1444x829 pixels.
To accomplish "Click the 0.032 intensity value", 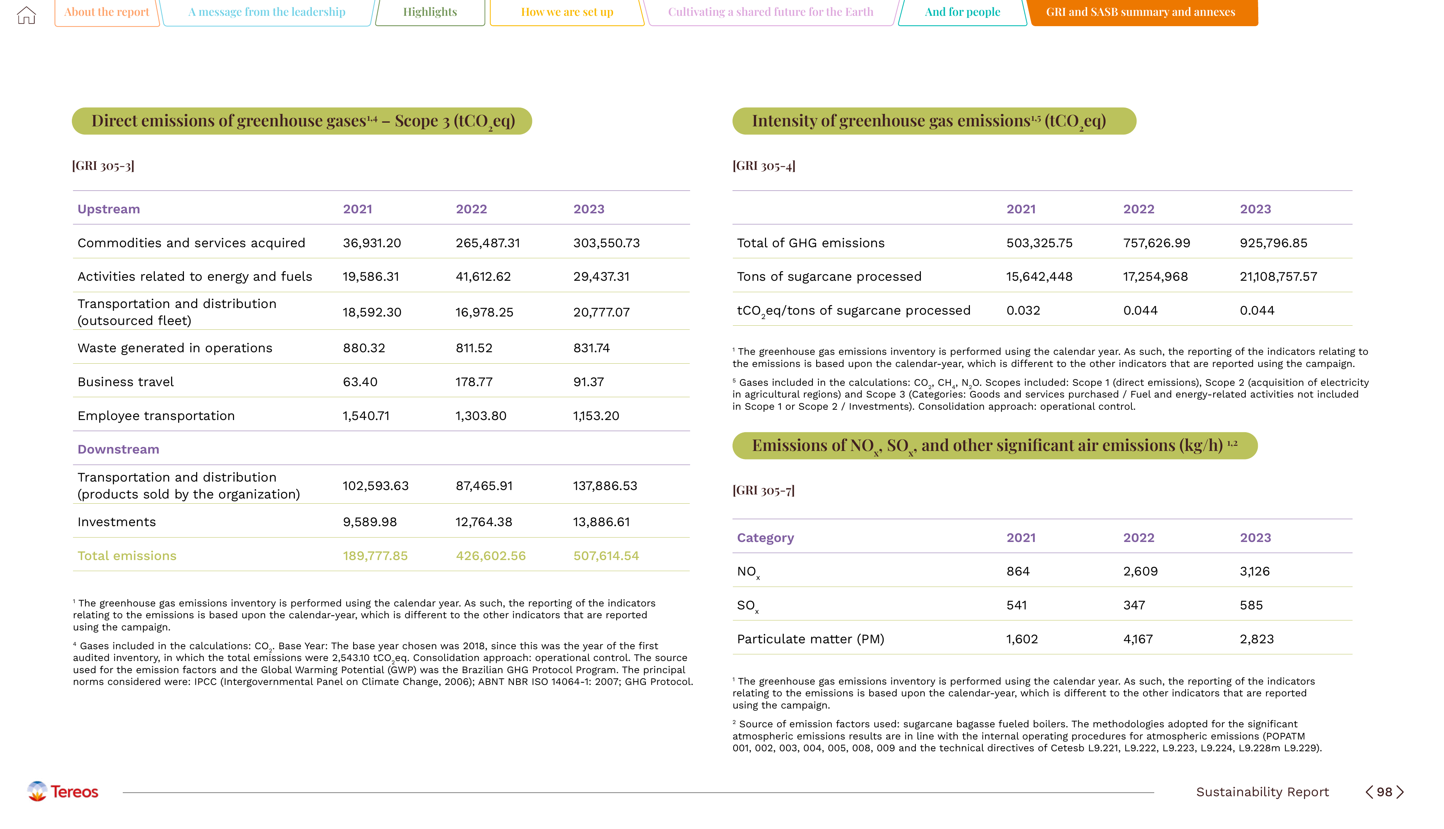I will click(x=1023, y=311).
